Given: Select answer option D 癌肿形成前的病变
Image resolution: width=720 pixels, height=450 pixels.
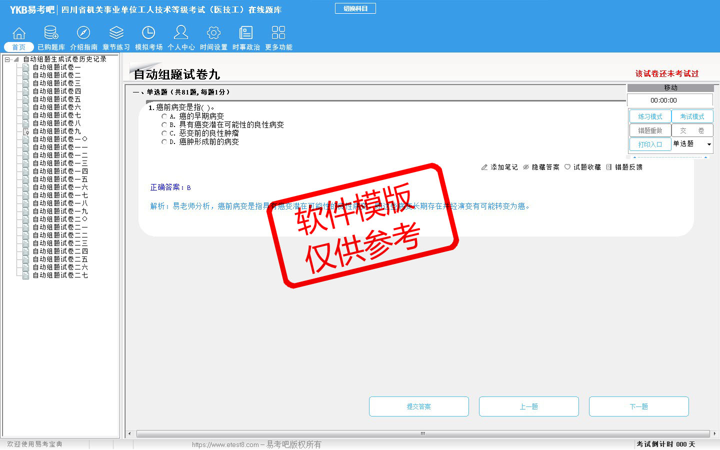Looking at the screenshot, I should [164, 141].
